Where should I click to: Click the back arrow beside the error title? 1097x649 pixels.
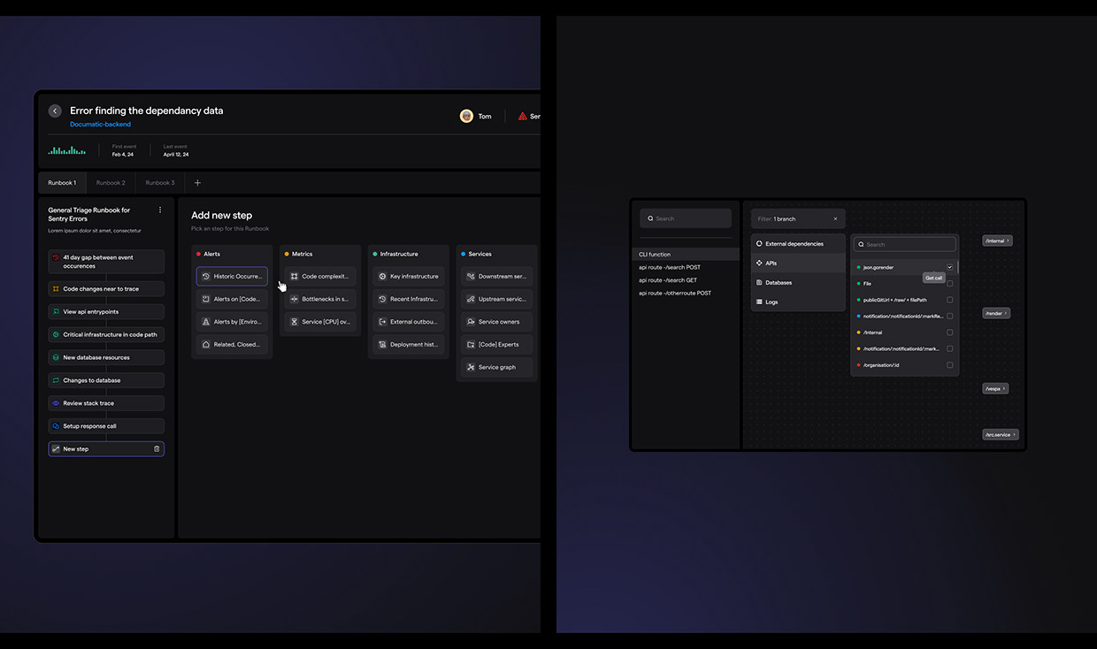pyautogui.click(x=55, y=111)
